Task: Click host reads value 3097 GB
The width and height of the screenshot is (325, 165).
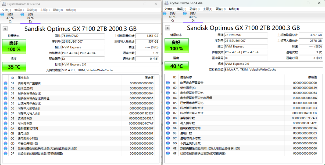Action: click(x=310, y=35)
